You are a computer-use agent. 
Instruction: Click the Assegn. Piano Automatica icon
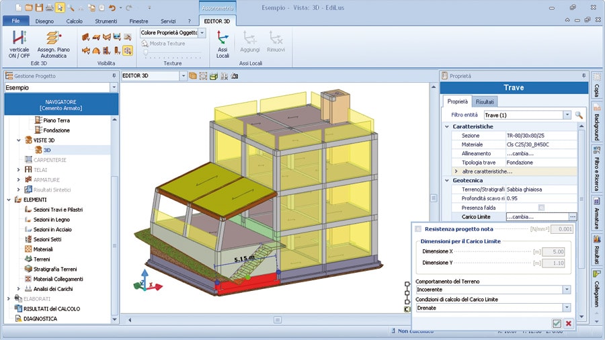[x=54, y=38]
